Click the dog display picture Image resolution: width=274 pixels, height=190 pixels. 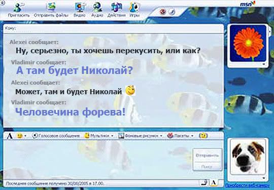pyautogui.click(x=249, y=157)
